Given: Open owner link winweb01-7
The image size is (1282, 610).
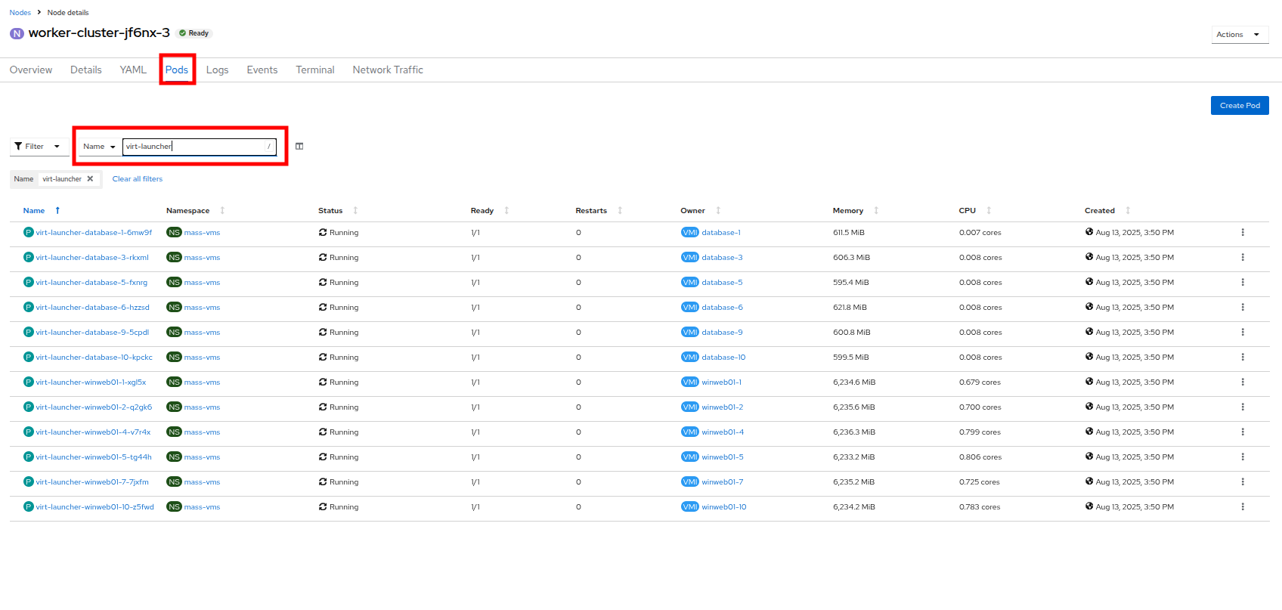Looking at the screenshot, I should pos(723,482).
